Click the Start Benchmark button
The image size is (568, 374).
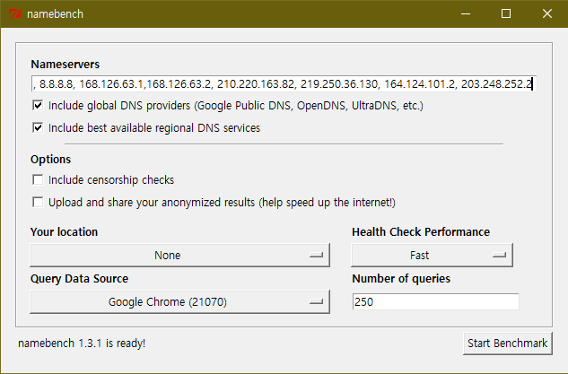click(x=507, y=344)
